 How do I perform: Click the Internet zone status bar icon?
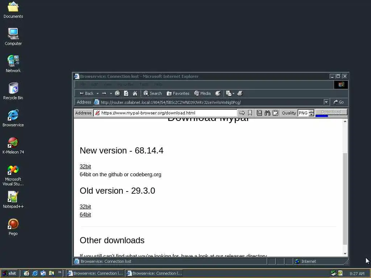(x=297, y=261)
